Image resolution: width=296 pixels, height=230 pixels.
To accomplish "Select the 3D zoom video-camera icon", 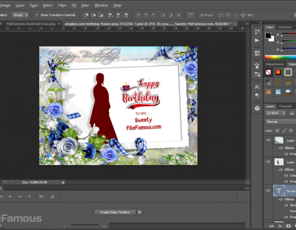I will coord(251,15).
